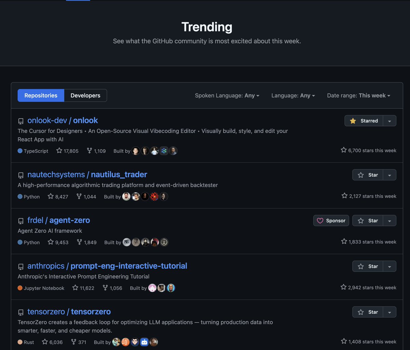Viewport: 410px width, 350px height.
Task: Select the Repositories tab
Action: click(x=41, y=95)
